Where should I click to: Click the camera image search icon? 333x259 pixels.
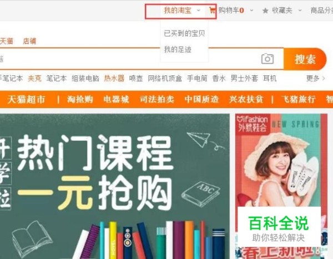tap(268, 59)
